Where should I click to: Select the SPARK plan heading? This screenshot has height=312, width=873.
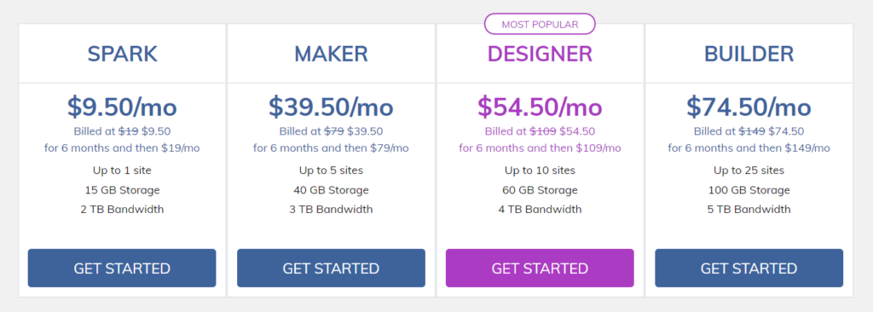coord(122,54)
